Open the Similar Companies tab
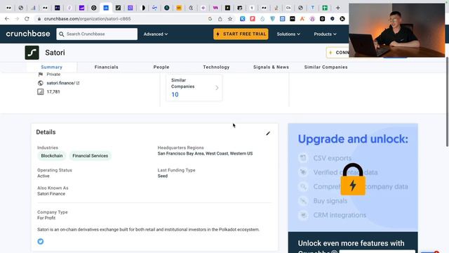Viewport: 449px width, 253px height. pos(326,67)
